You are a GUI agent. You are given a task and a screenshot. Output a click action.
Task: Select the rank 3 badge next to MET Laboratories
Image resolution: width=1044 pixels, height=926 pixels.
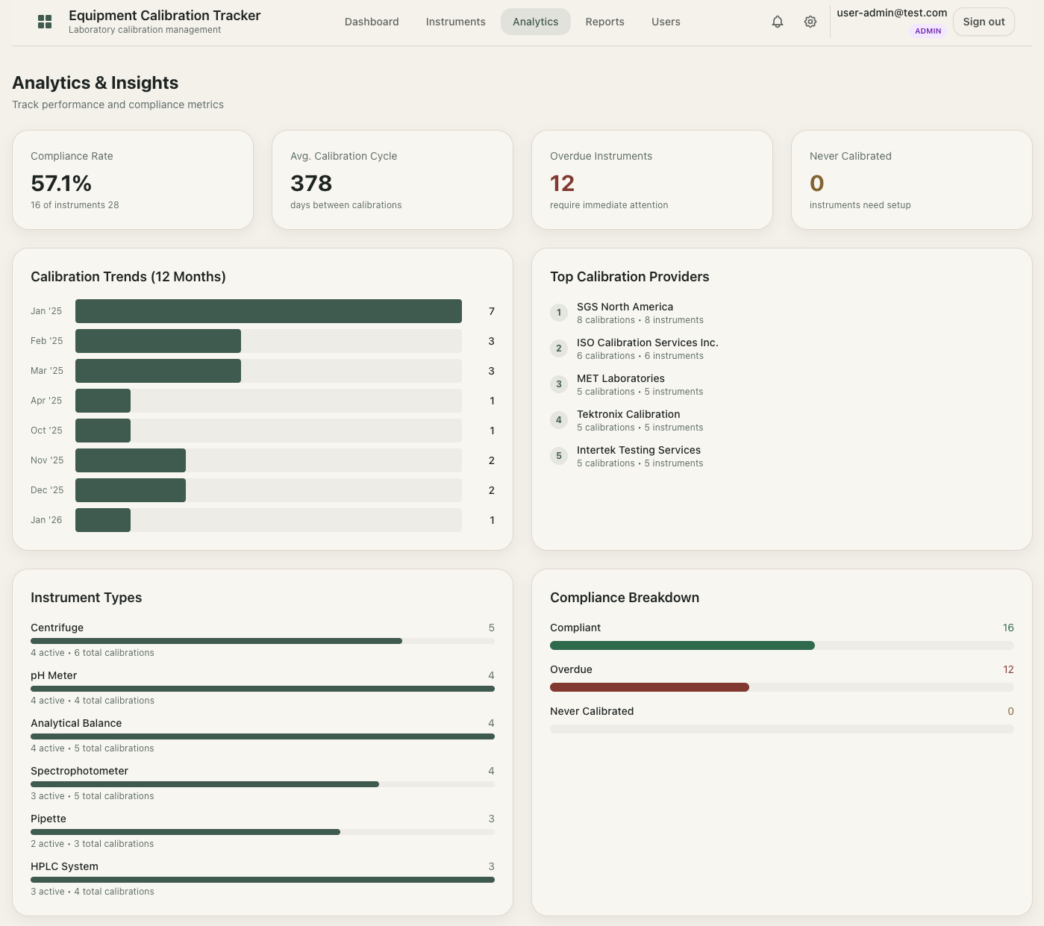tap(559, 384)
